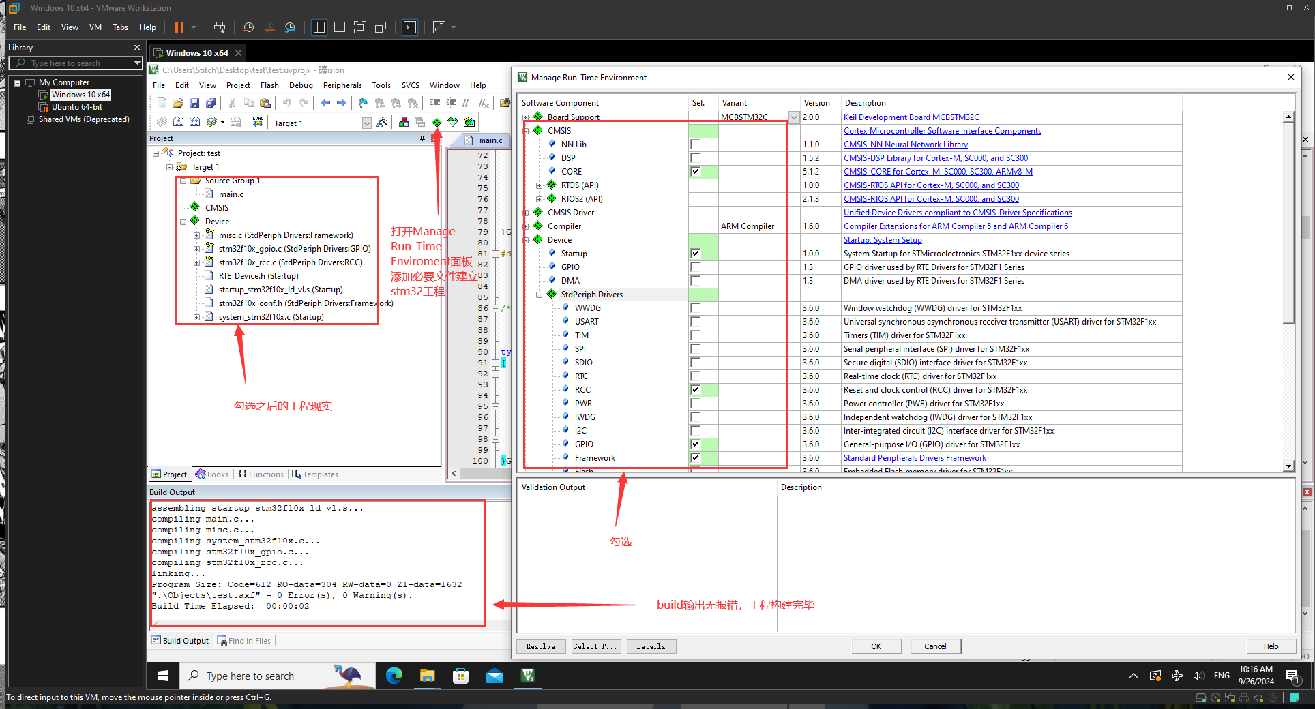Image resolution: width=1315 pixels, height=709 pixels.
Task: Click the Translate current file icon
Action: coord(162,122)
